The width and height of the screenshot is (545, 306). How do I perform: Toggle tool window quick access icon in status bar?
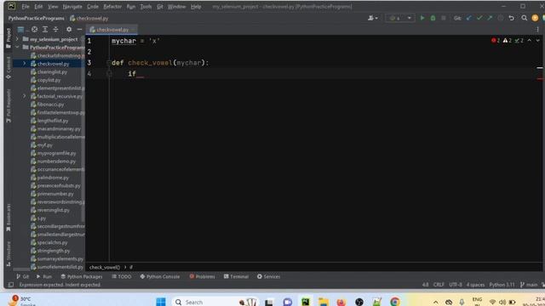click(11, 285)
